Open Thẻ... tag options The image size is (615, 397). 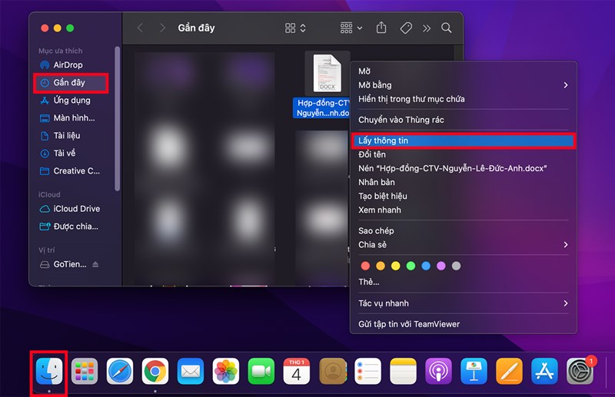(464, 282)
